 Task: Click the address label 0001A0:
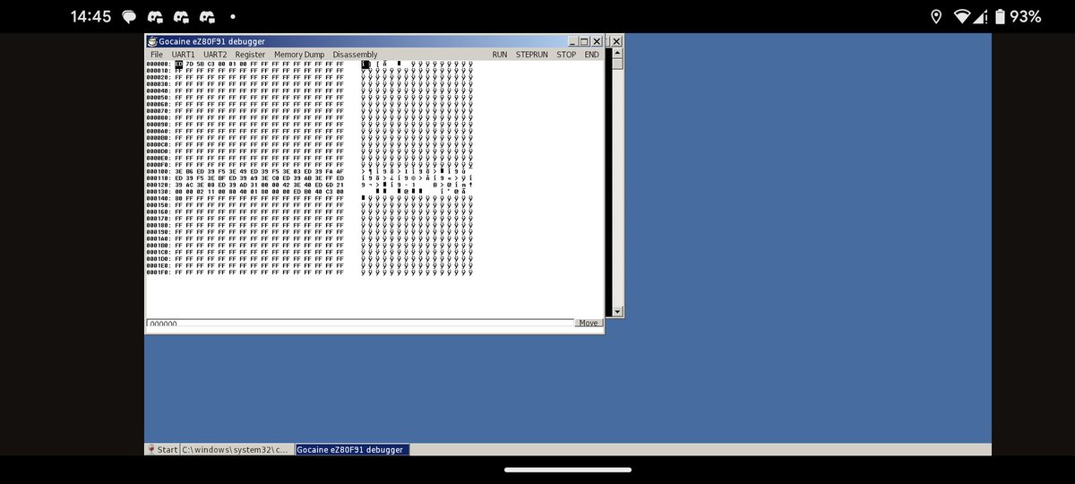coord(159,238)
